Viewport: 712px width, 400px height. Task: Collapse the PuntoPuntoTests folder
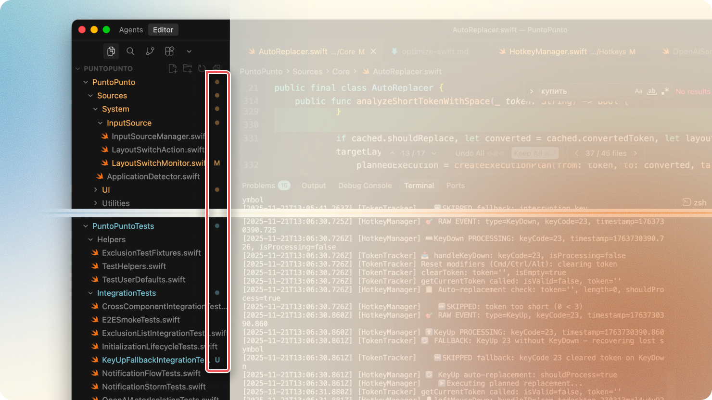pyautogui.click(x=86, y=226)
